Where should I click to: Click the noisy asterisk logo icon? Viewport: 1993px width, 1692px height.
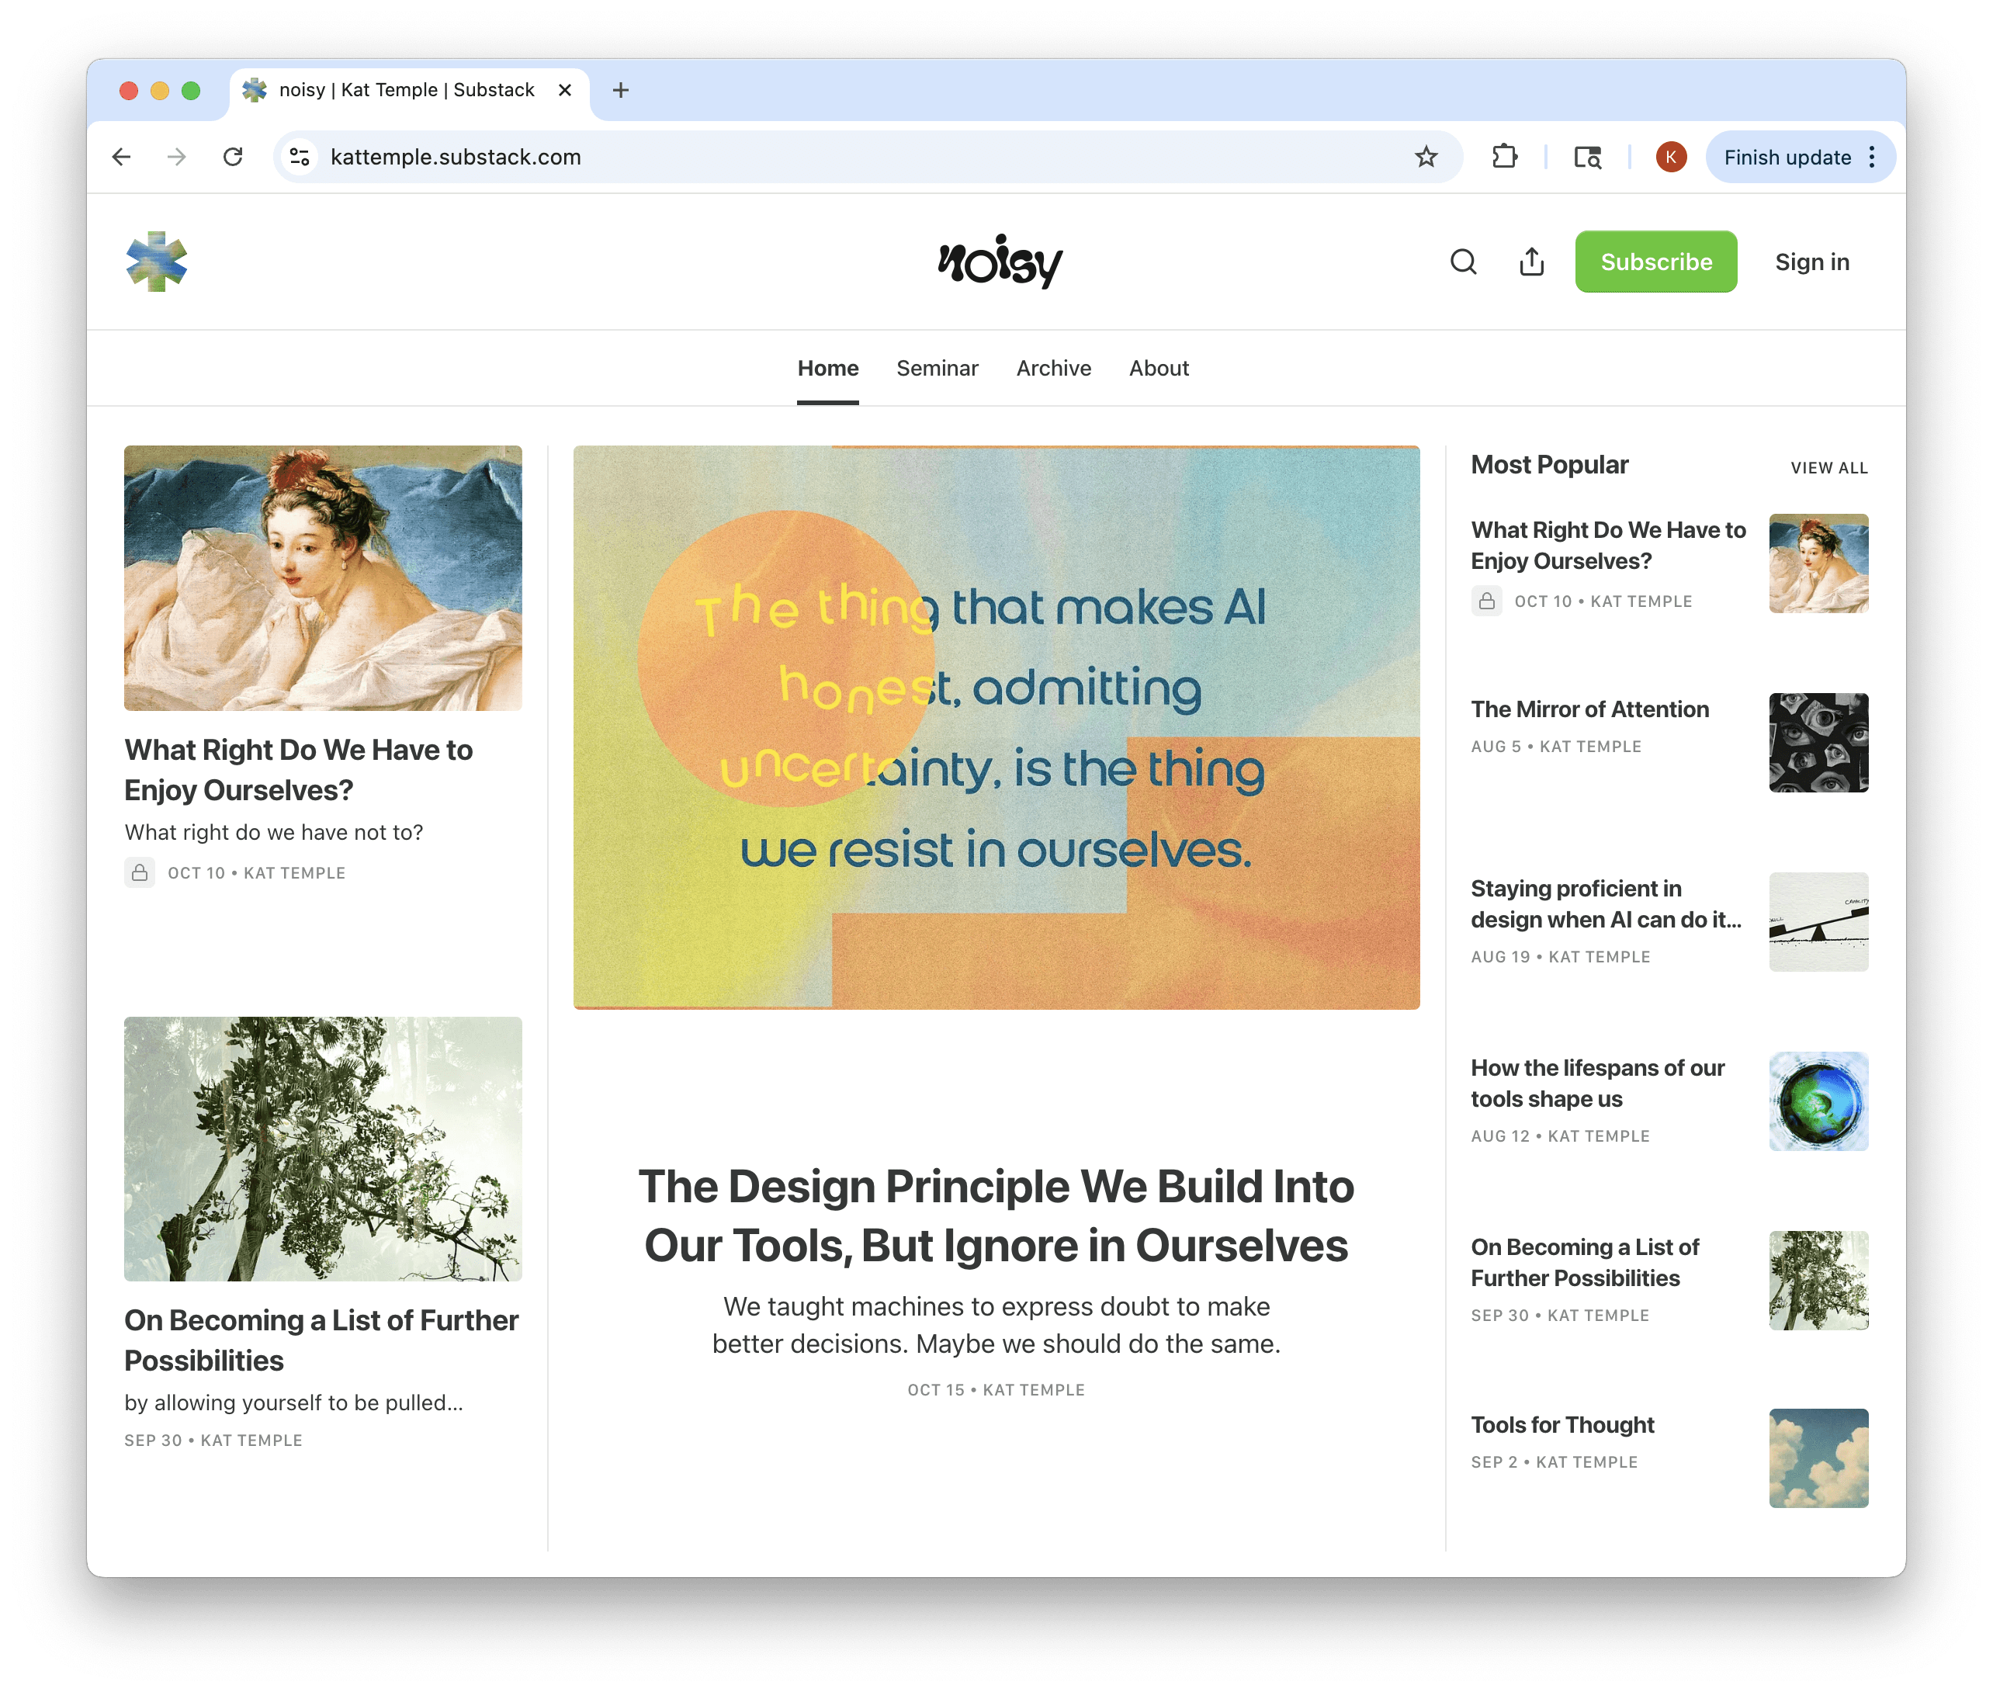(x=156, y=261)
